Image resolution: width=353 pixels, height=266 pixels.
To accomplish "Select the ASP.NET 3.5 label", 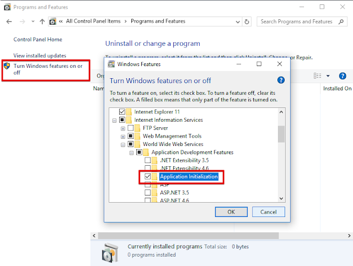I will click(x=174, y=193).
